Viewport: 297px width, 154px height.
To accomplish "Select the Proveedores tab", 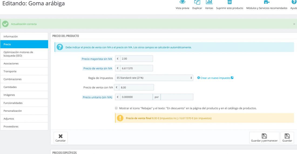I will click(x=24, y=127).
